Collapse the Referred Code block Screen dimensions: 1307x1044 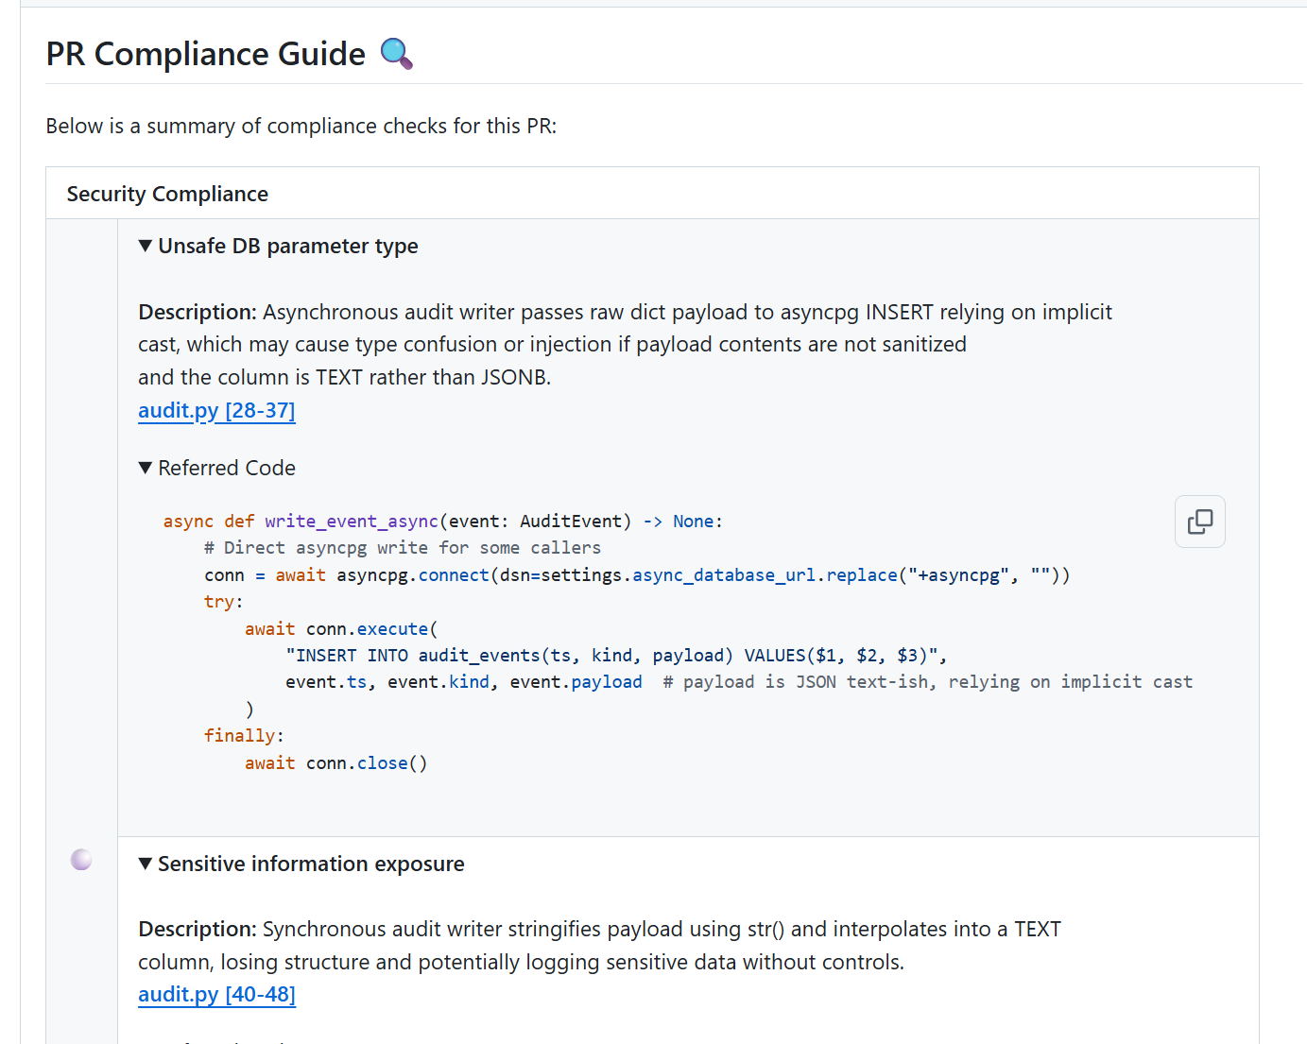(x=146, y=469)
